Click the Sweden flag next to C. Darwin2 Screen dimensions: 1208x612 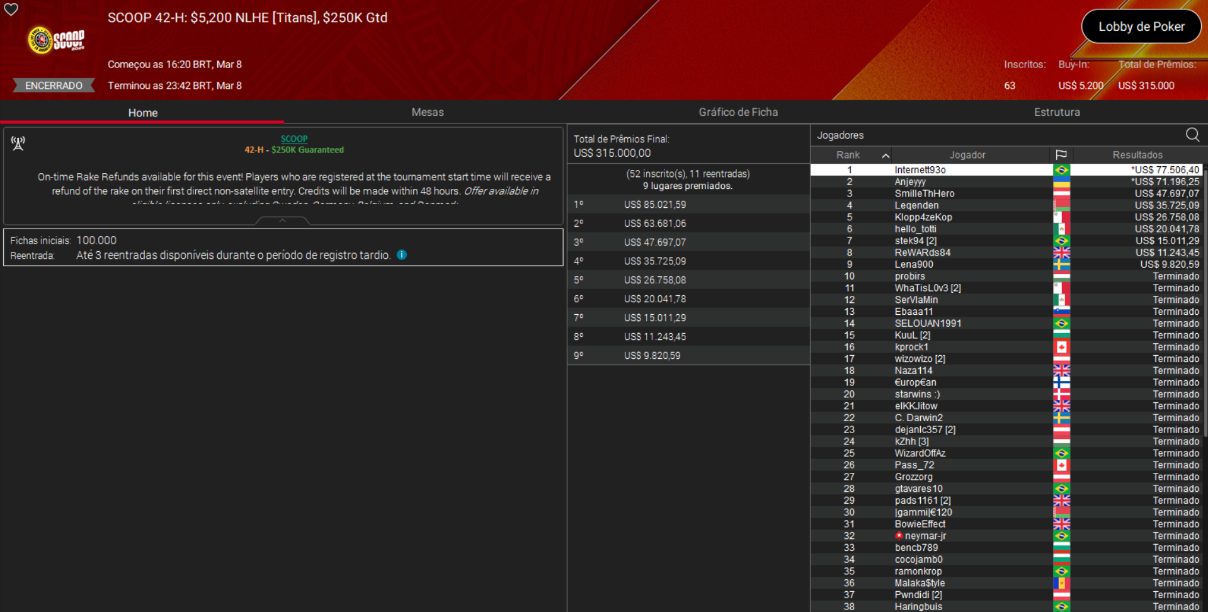coord(1062,417)
